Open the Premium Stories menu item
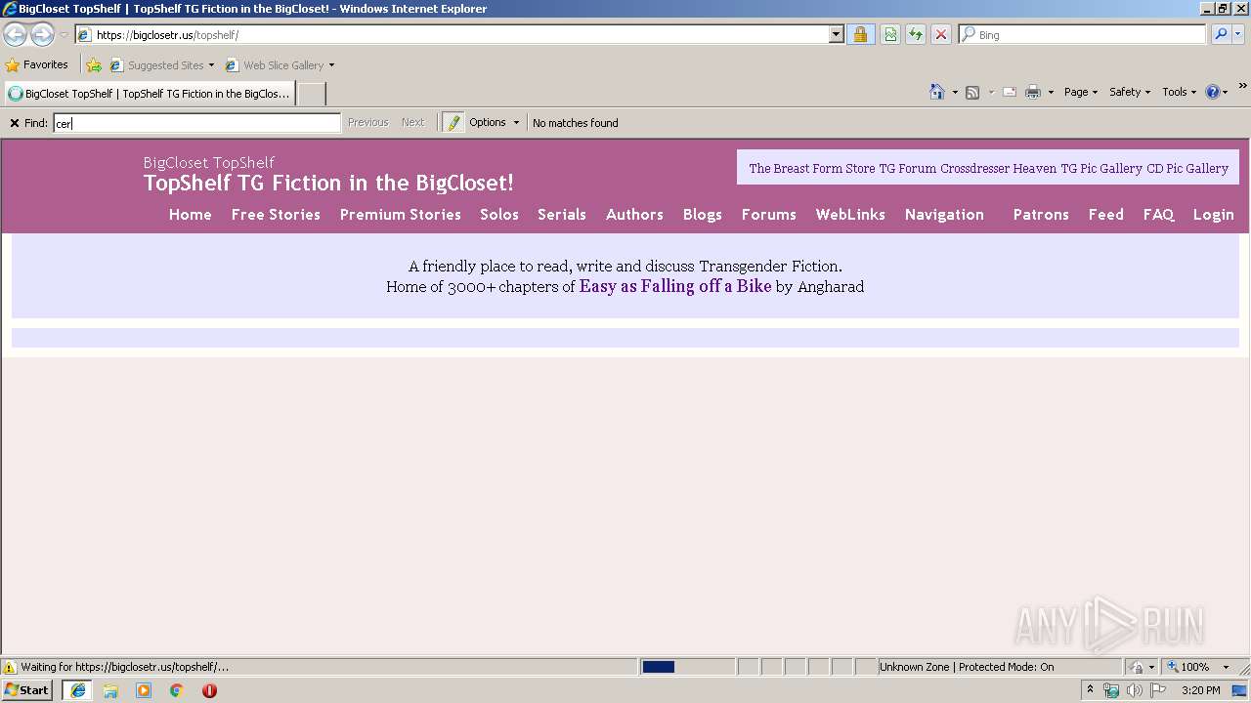 pos(400,215)
